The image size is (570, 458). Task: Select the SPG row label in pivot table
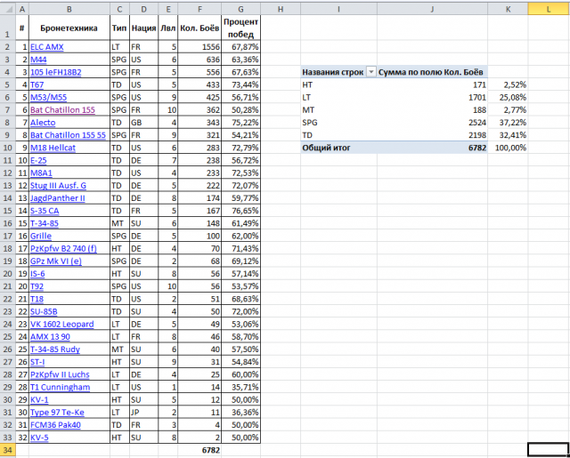tap(311, 122)
